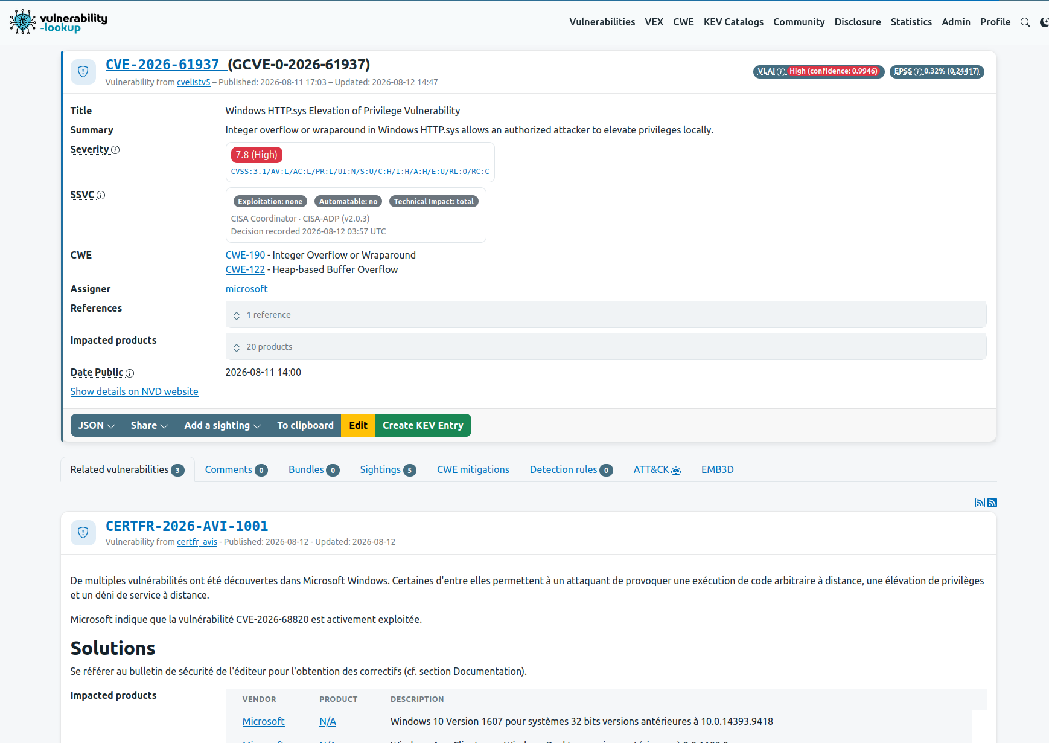Open the second (filled) RSS feed icon
This screenshot has width=1049, height=743.
tap(992, 503)
